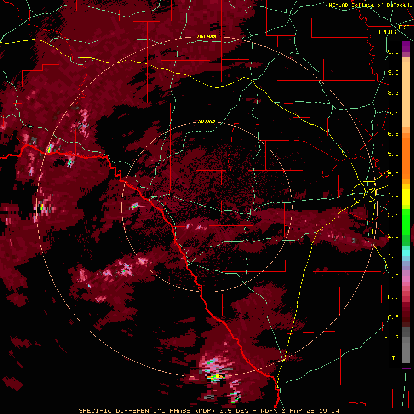The height and width of the screenshot is (414, 414).
Task: Click the [PHAS] legend label
Action: [389, 32]
